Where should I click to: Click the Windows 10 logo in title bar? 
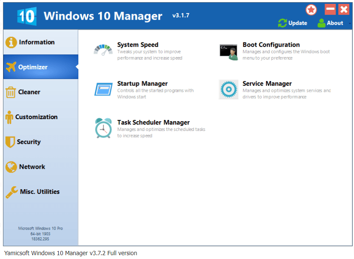pos(26,15)
